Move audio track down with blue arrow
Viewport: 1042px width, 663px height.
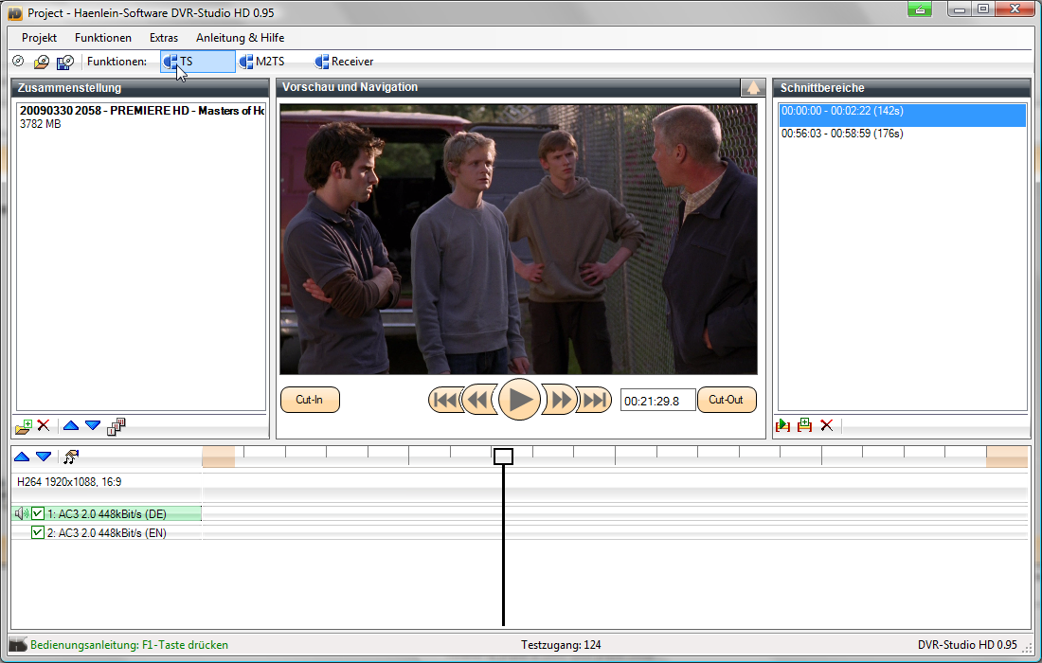(44, 457)
